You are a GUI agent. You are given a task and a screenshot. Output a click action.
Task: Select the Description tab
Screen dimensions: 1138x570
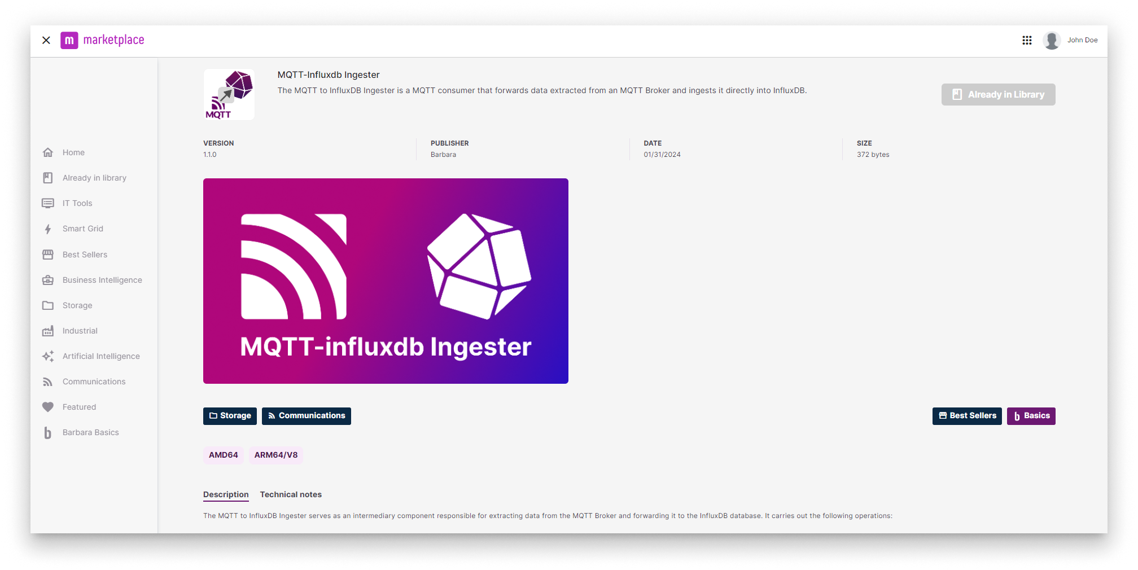226,494
